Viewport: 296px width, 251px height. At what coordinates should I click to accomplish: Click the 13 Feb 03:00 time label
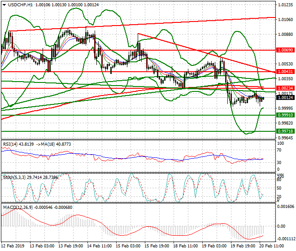tap(42, 246)
